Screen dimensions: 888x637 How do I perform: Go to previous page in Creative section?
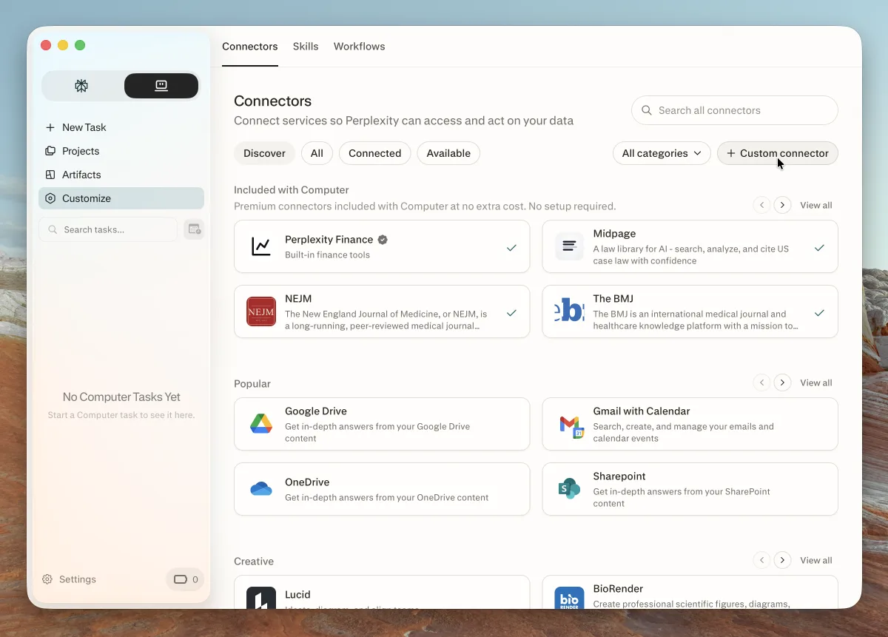coord(761,560)
